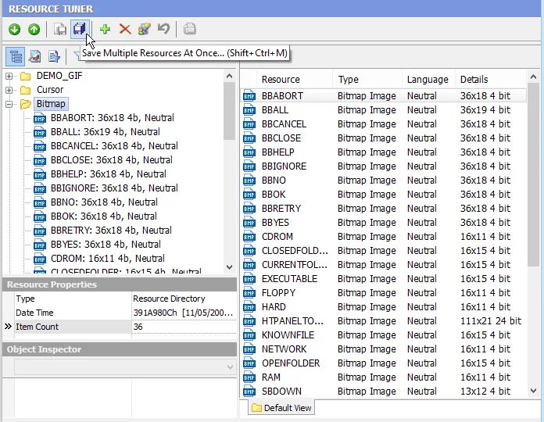The image size is (544, 422).
Task: Click the red X delete resource icon
Action: [125, 29]
